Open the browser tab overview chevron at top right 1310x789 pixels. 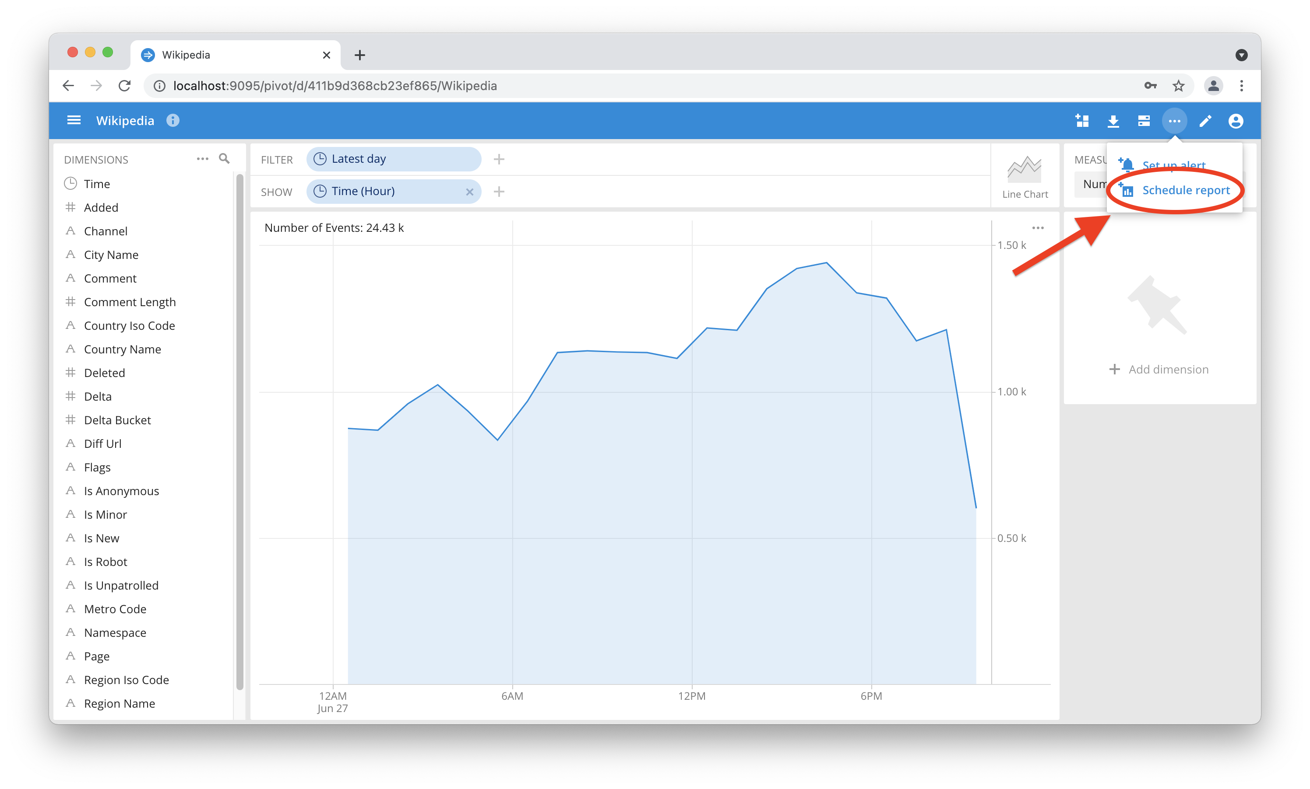point(1242,55)
